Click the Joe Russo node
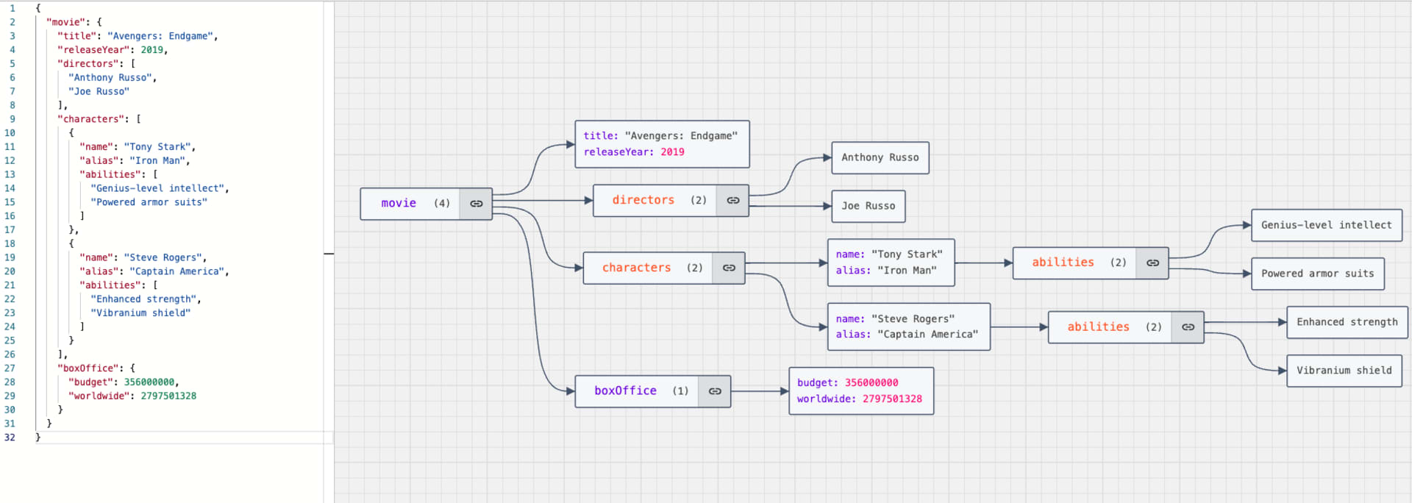The image size is (1412, 503). [x=869, y=206]
